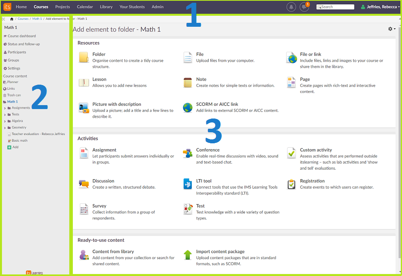
Task: Open the Calendar menu item
Action: click(x=85, y=7)
